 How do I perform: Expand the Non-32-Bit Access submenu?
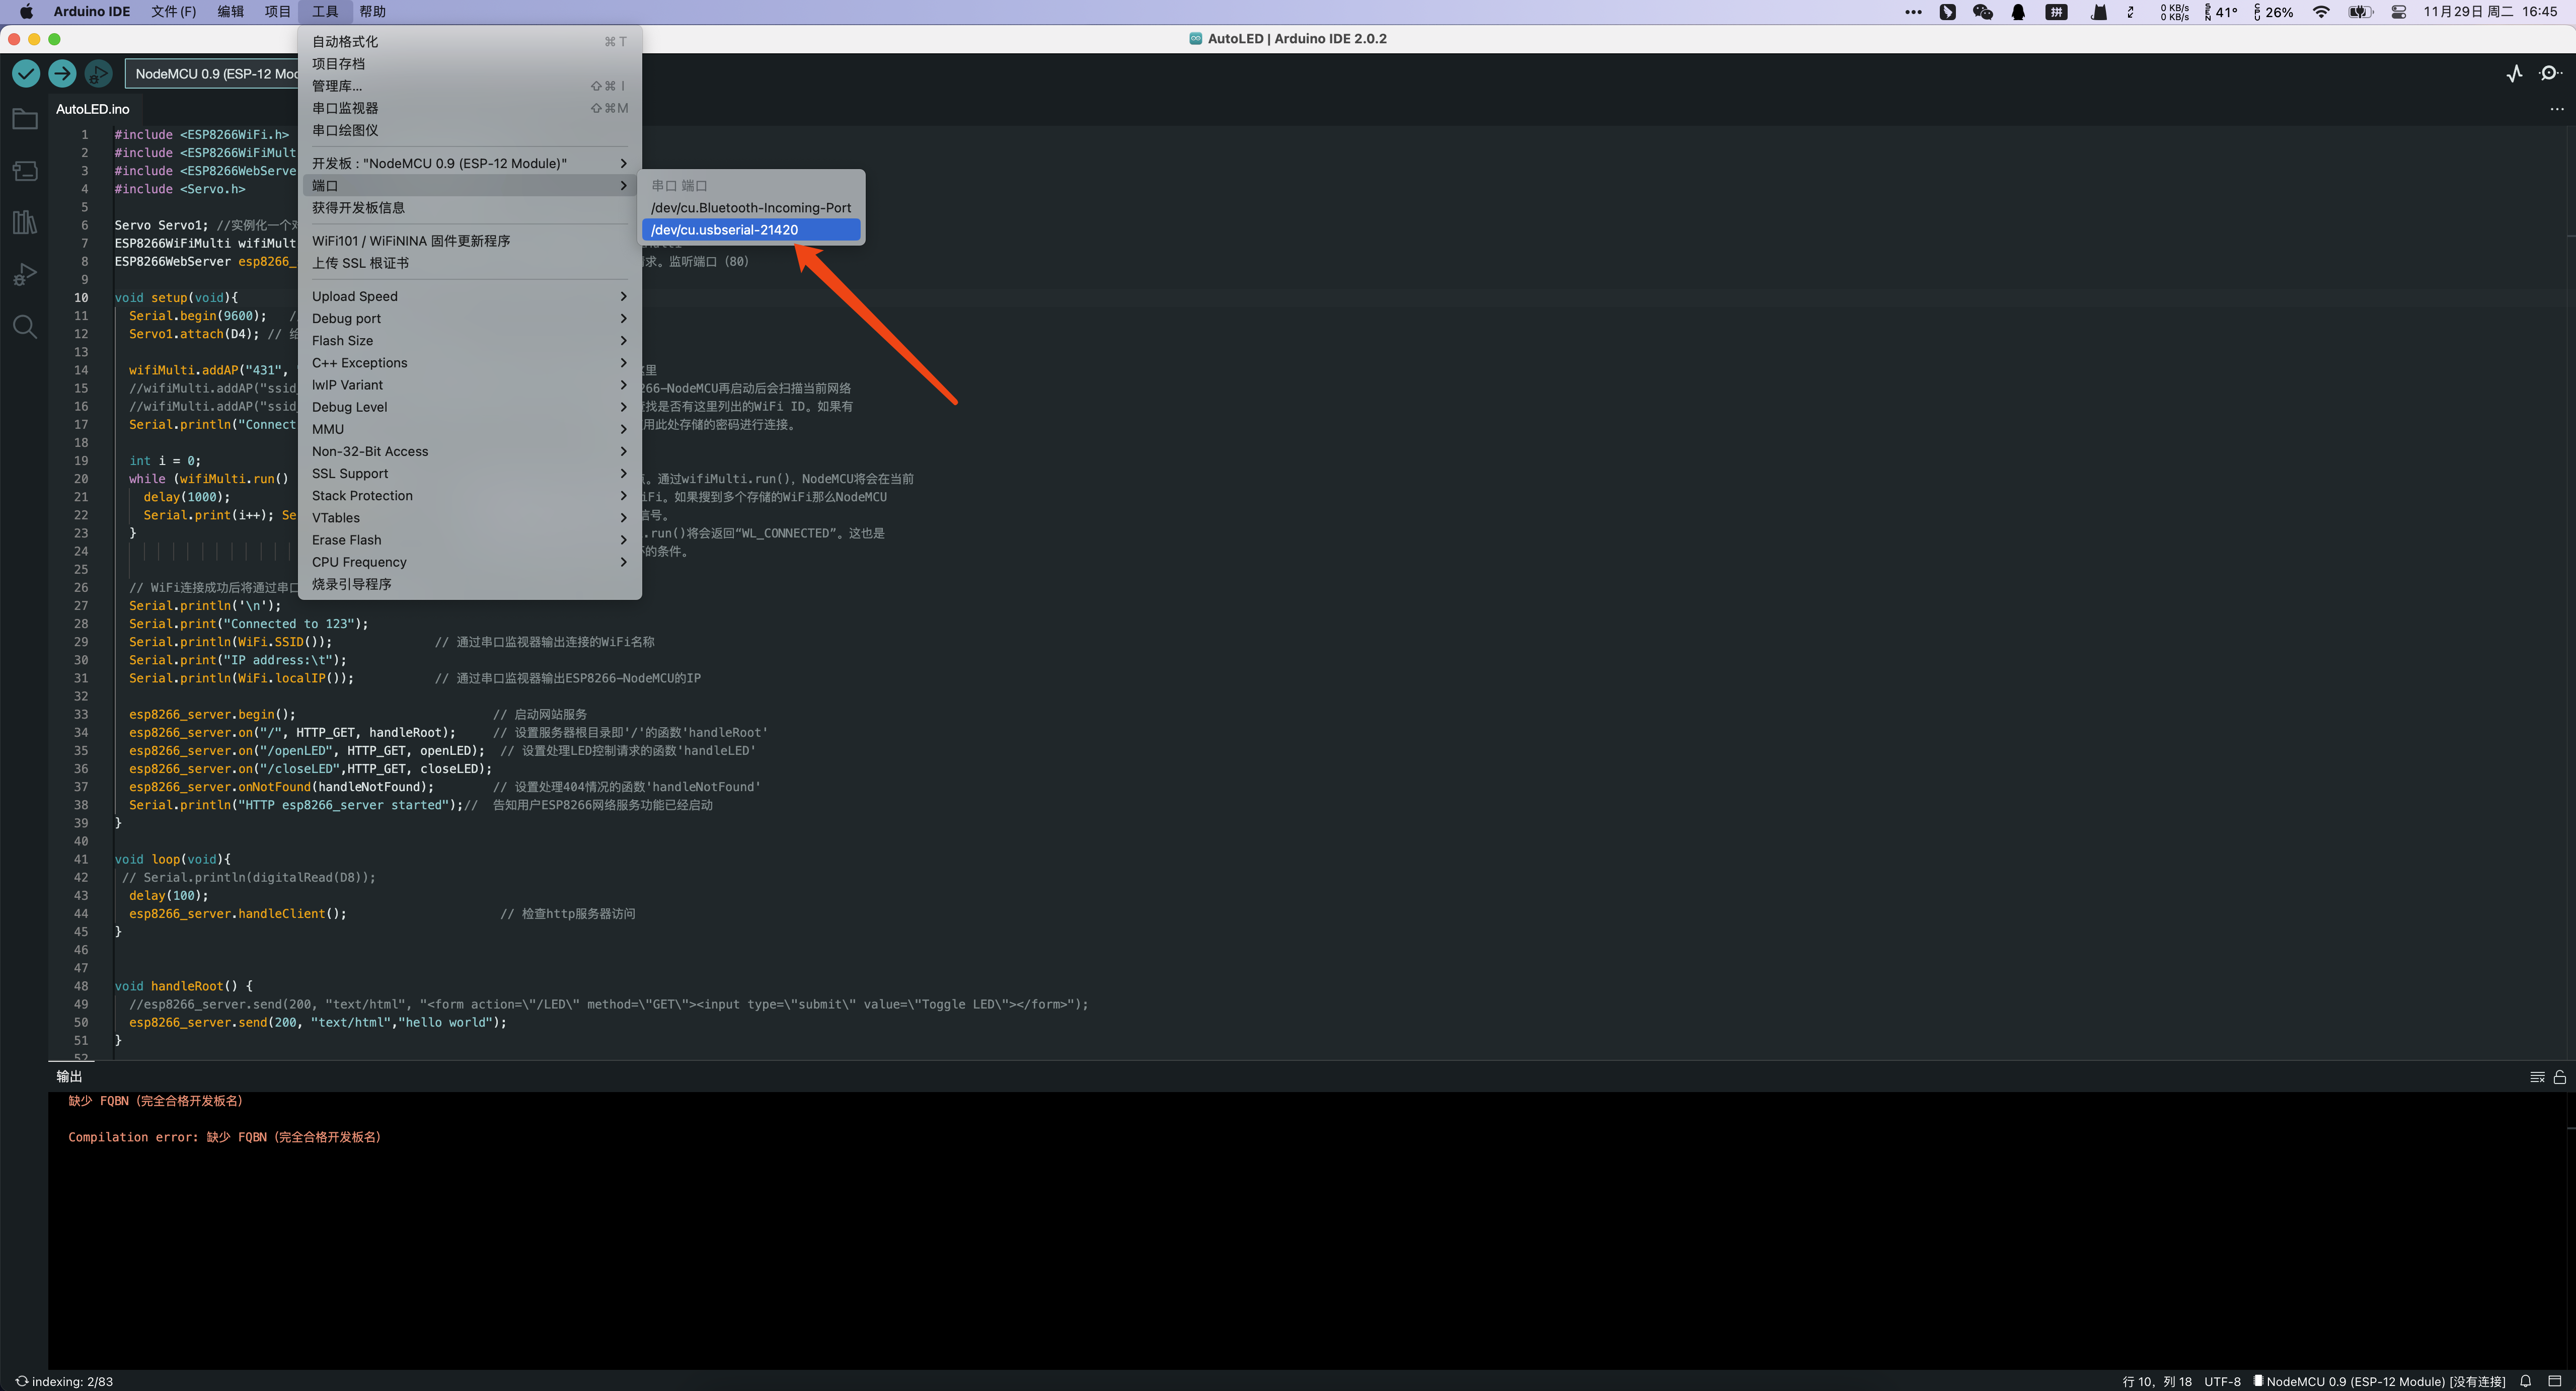[x=470, y=451]
